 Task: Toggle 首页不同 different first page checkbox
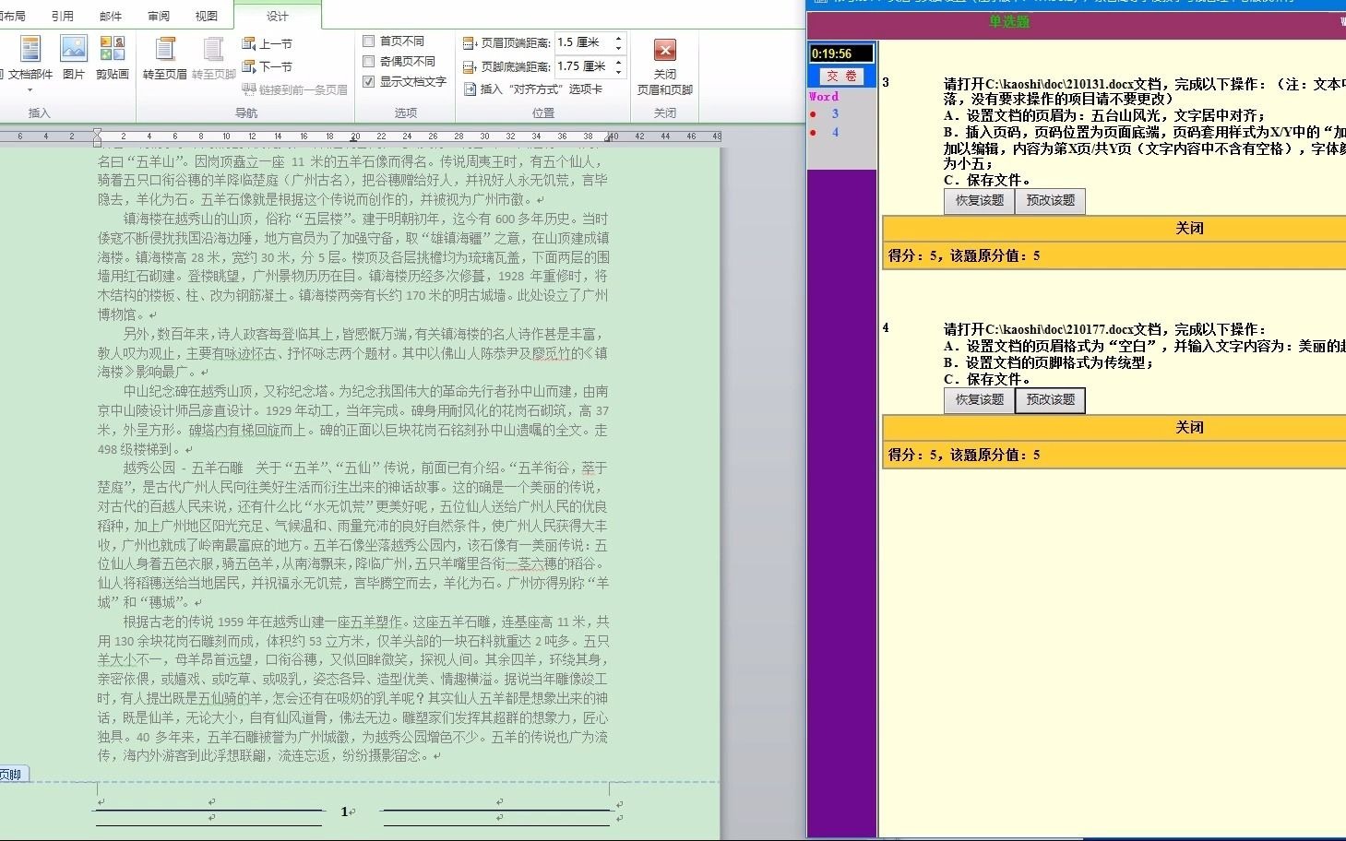click(368, 41)
